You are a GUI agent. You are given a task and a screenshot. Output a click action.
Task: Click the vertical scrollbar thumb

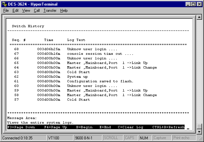tap(199, 126)
